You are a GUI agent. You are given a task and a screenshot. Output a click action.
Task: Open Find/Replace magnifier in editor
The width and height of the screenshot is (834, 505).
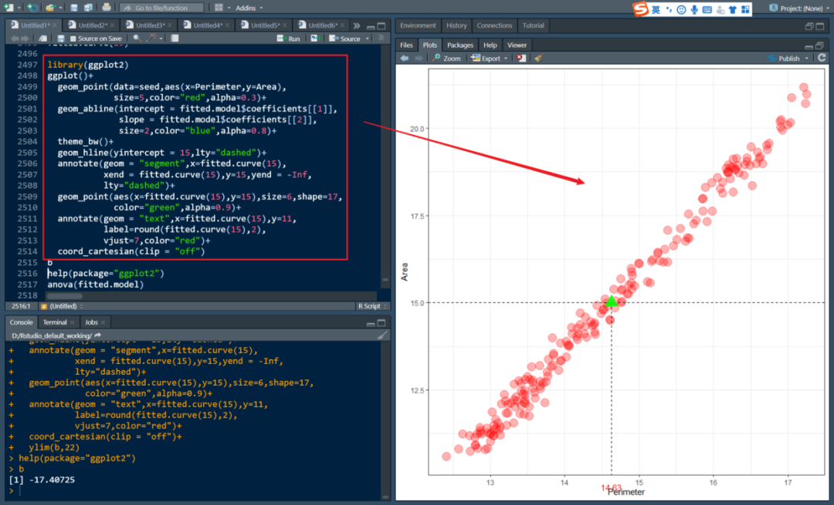[x=137, y=39]
